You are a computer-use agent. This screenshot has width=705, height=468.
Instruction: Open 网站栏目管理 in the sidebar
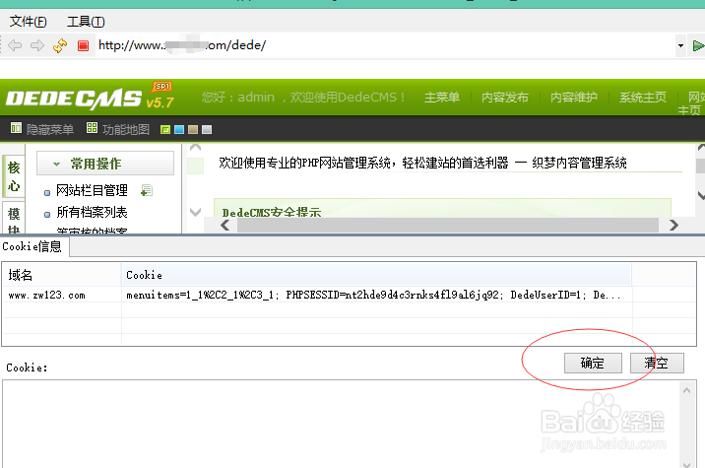tap(92, 190)
